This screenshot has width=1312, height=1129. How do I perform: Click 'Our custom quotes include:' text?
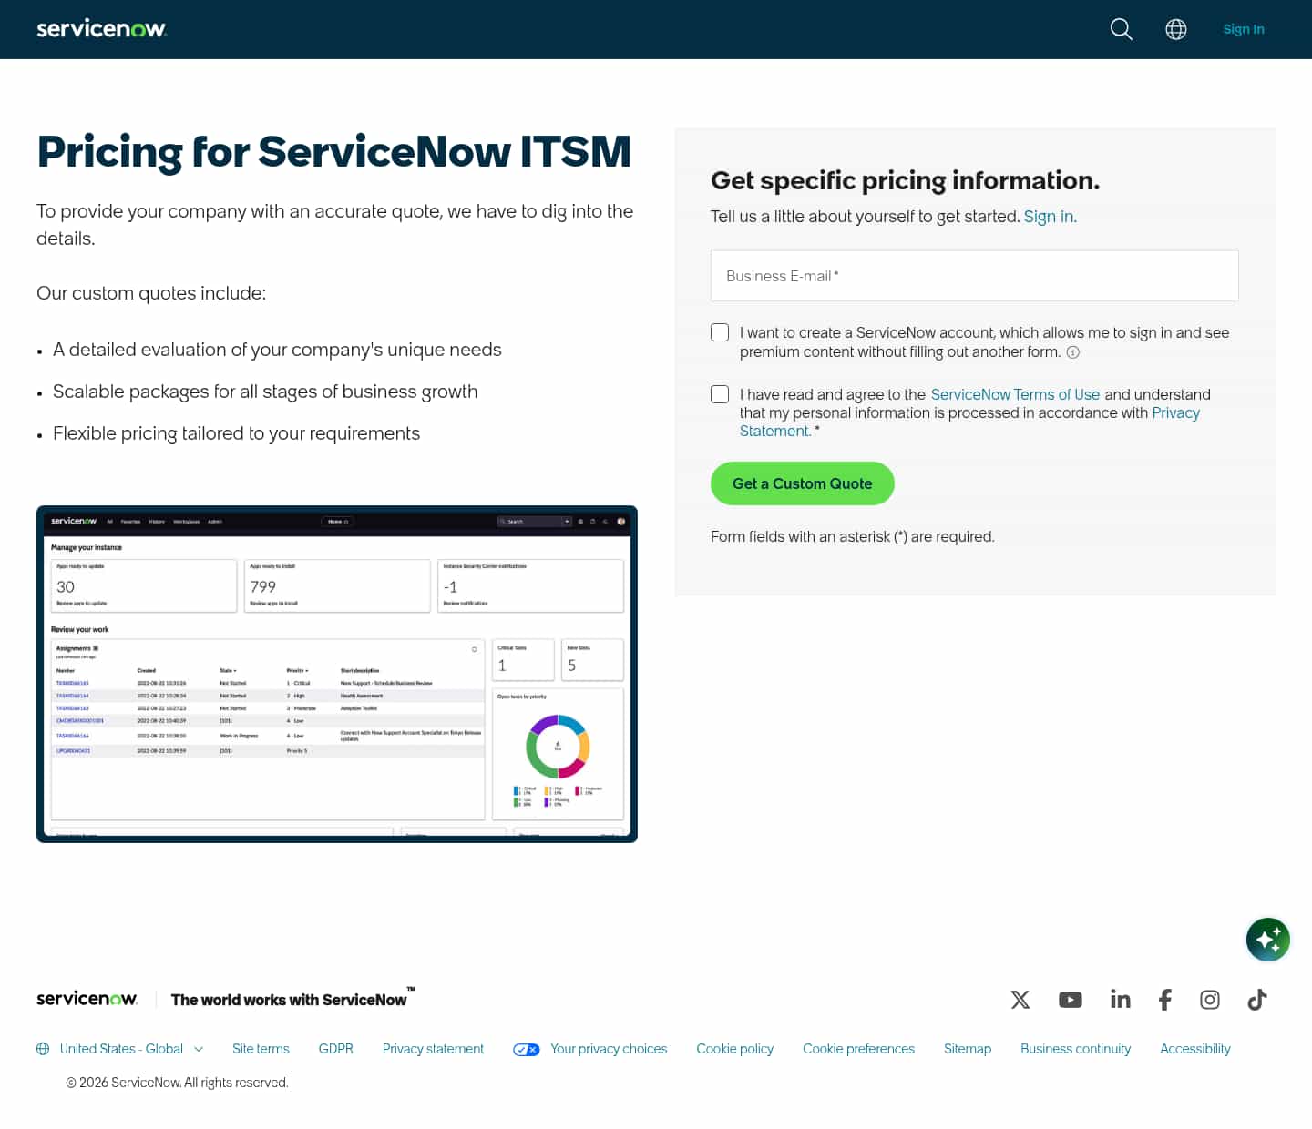pyautogui.click(x=151, y=293)
